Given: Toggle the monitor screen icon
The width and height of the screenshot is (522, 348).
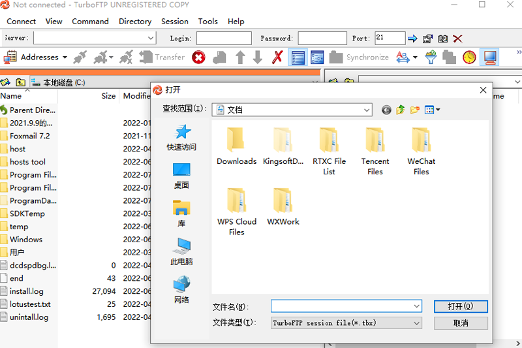Looking at the screenshot, I should coord(490,57).
